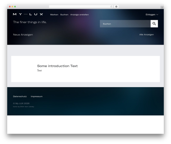Click the Alle Anzeigen link
Viewport: 171px width, 144px height.
146,35
